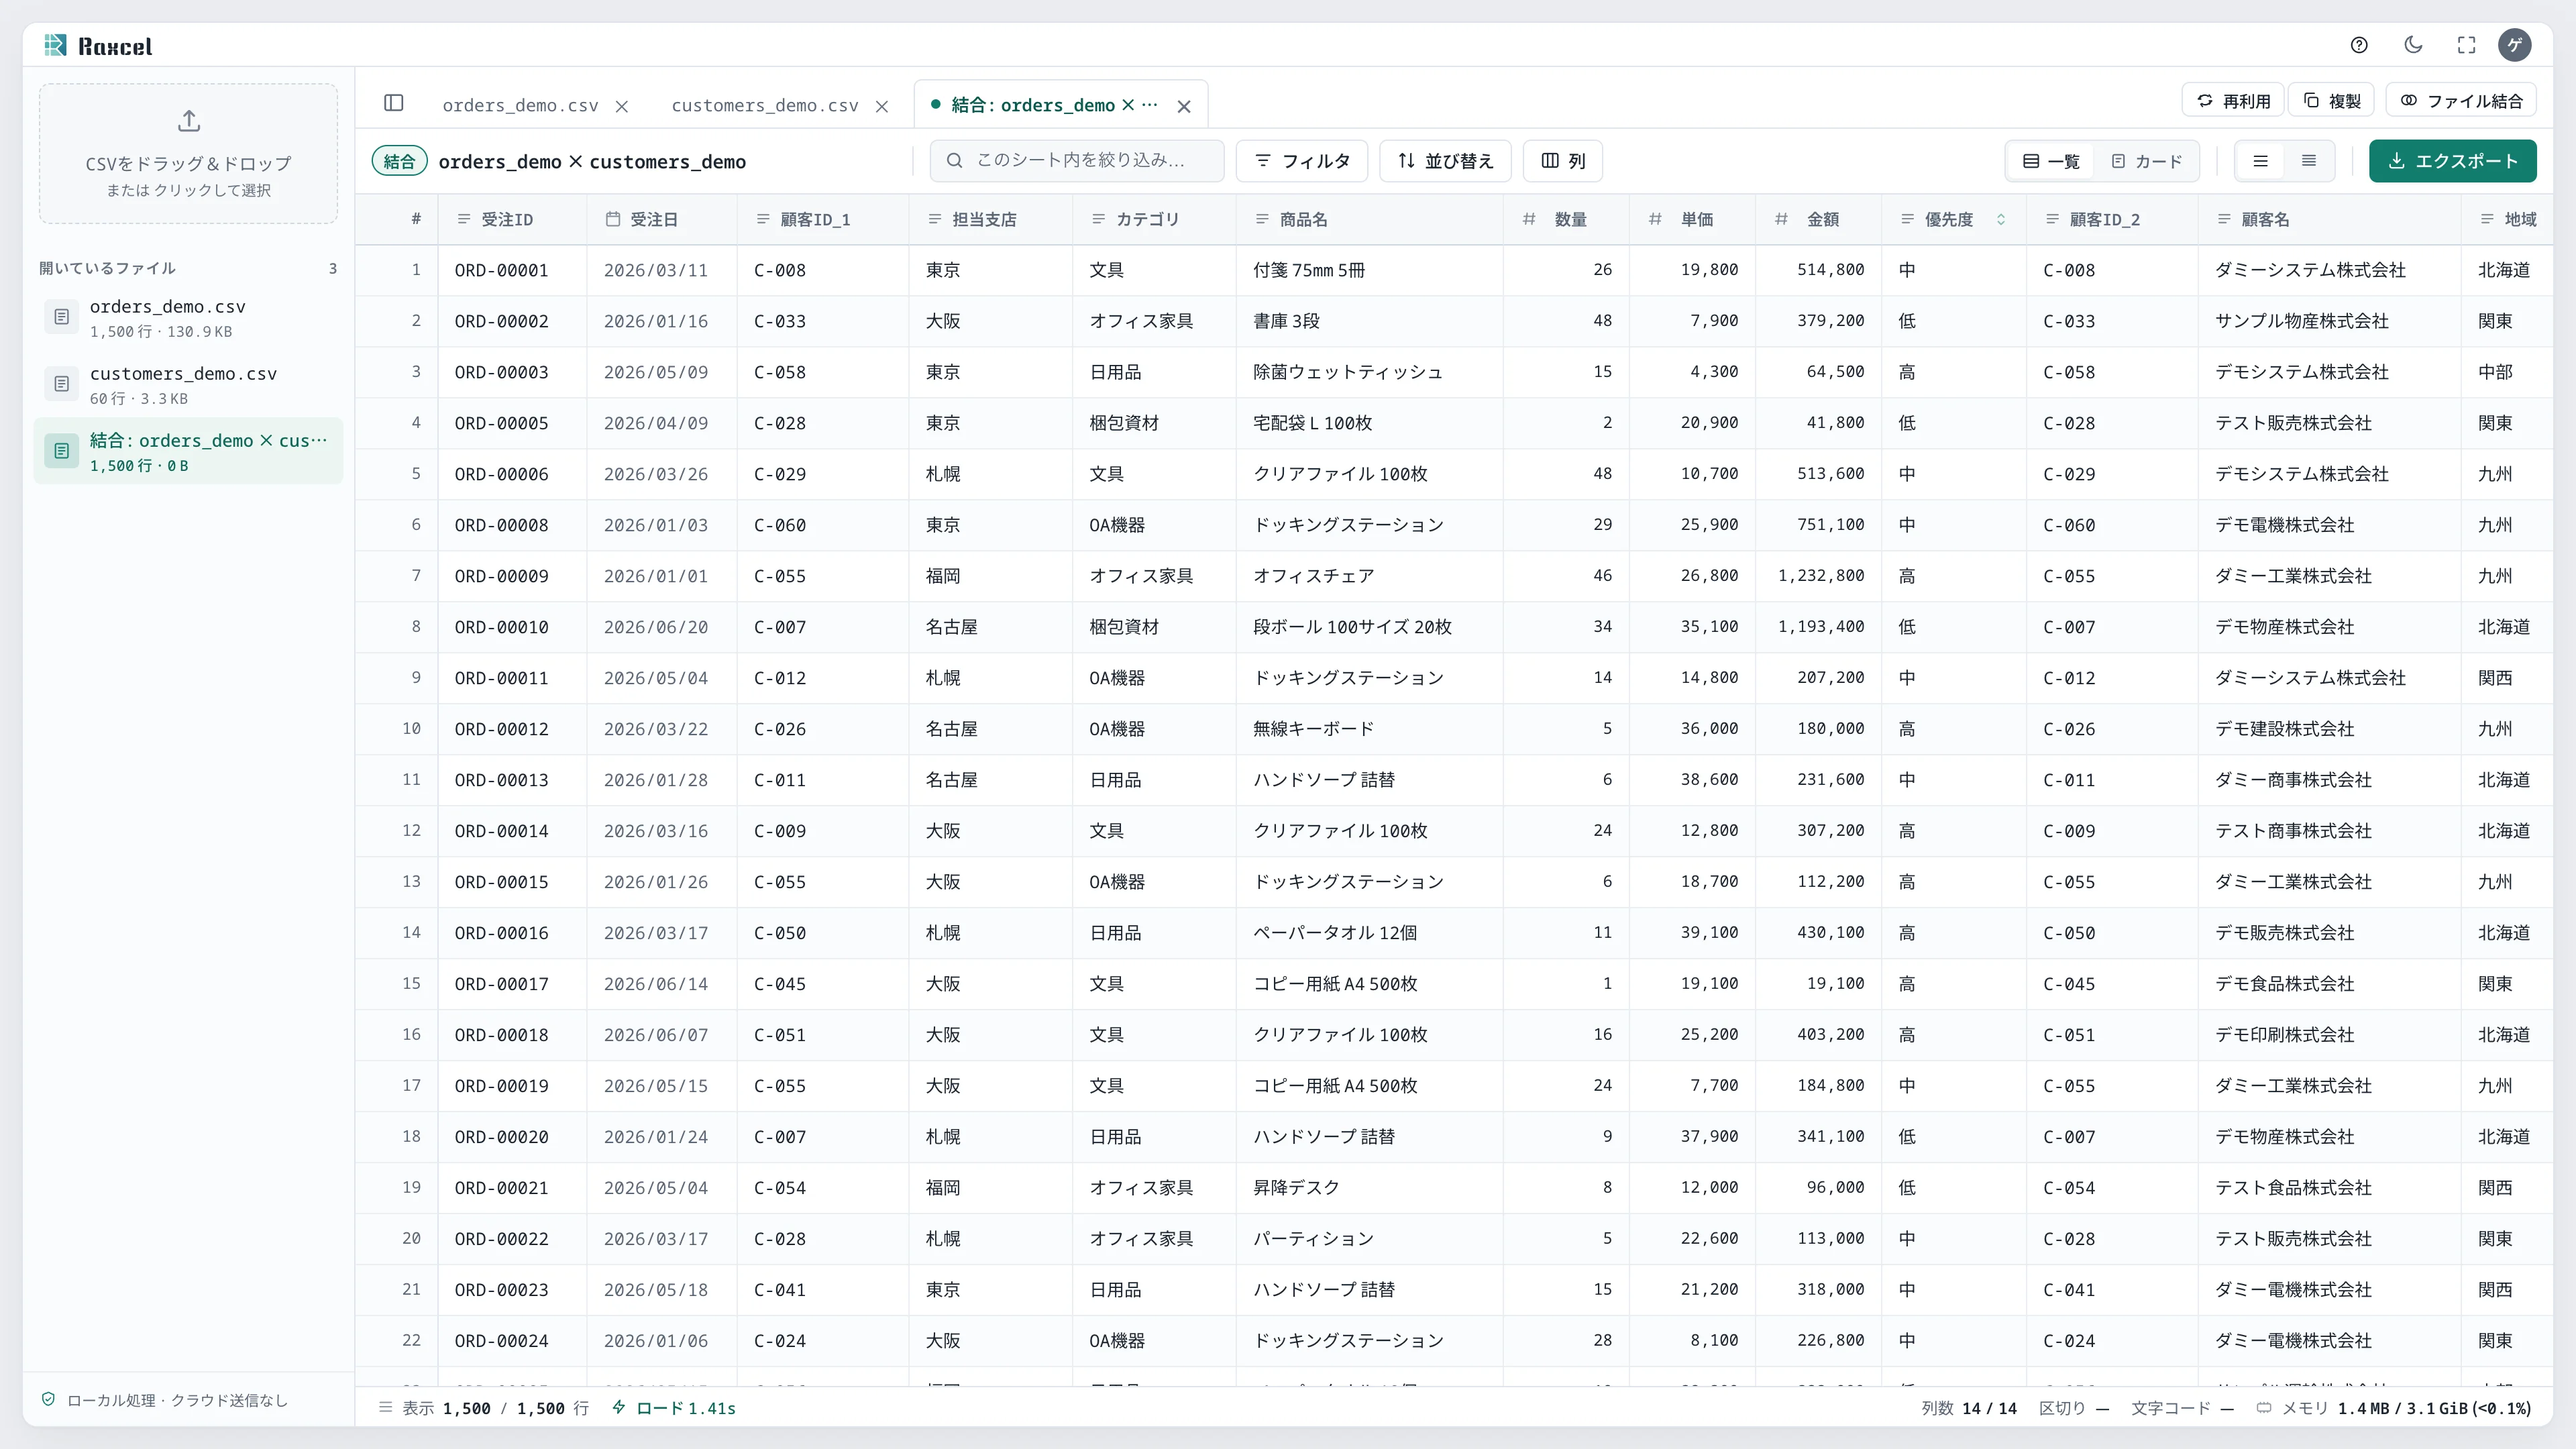Click the CSV drag and drop area
The image size is (2576, 1449).
coord(188,153)
